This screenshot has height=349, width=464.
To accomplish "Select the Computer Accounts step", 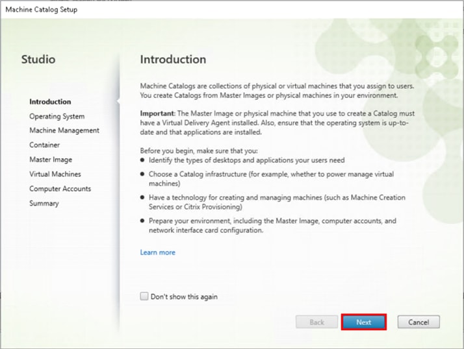I will 60,189.
